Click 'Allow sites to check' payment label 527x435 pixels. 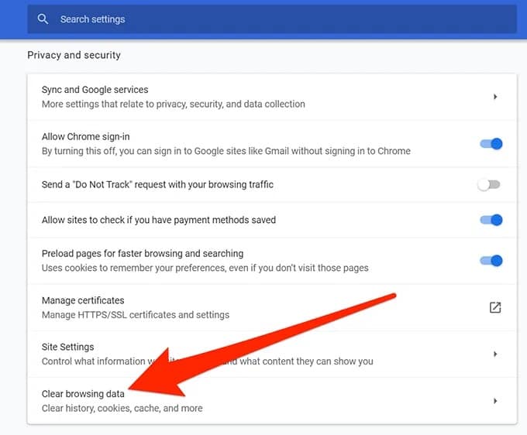pyautogui.click(x=159, y=220)
